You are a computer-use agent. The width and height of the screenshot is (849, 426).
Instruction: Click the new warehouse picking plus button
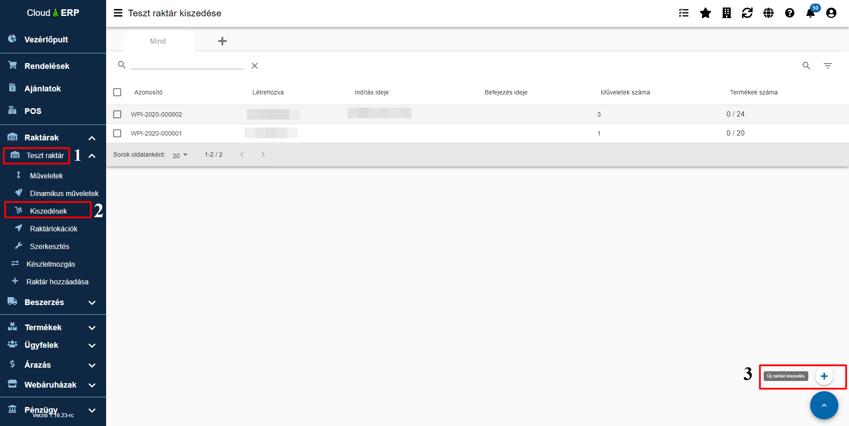coord(824,376)
